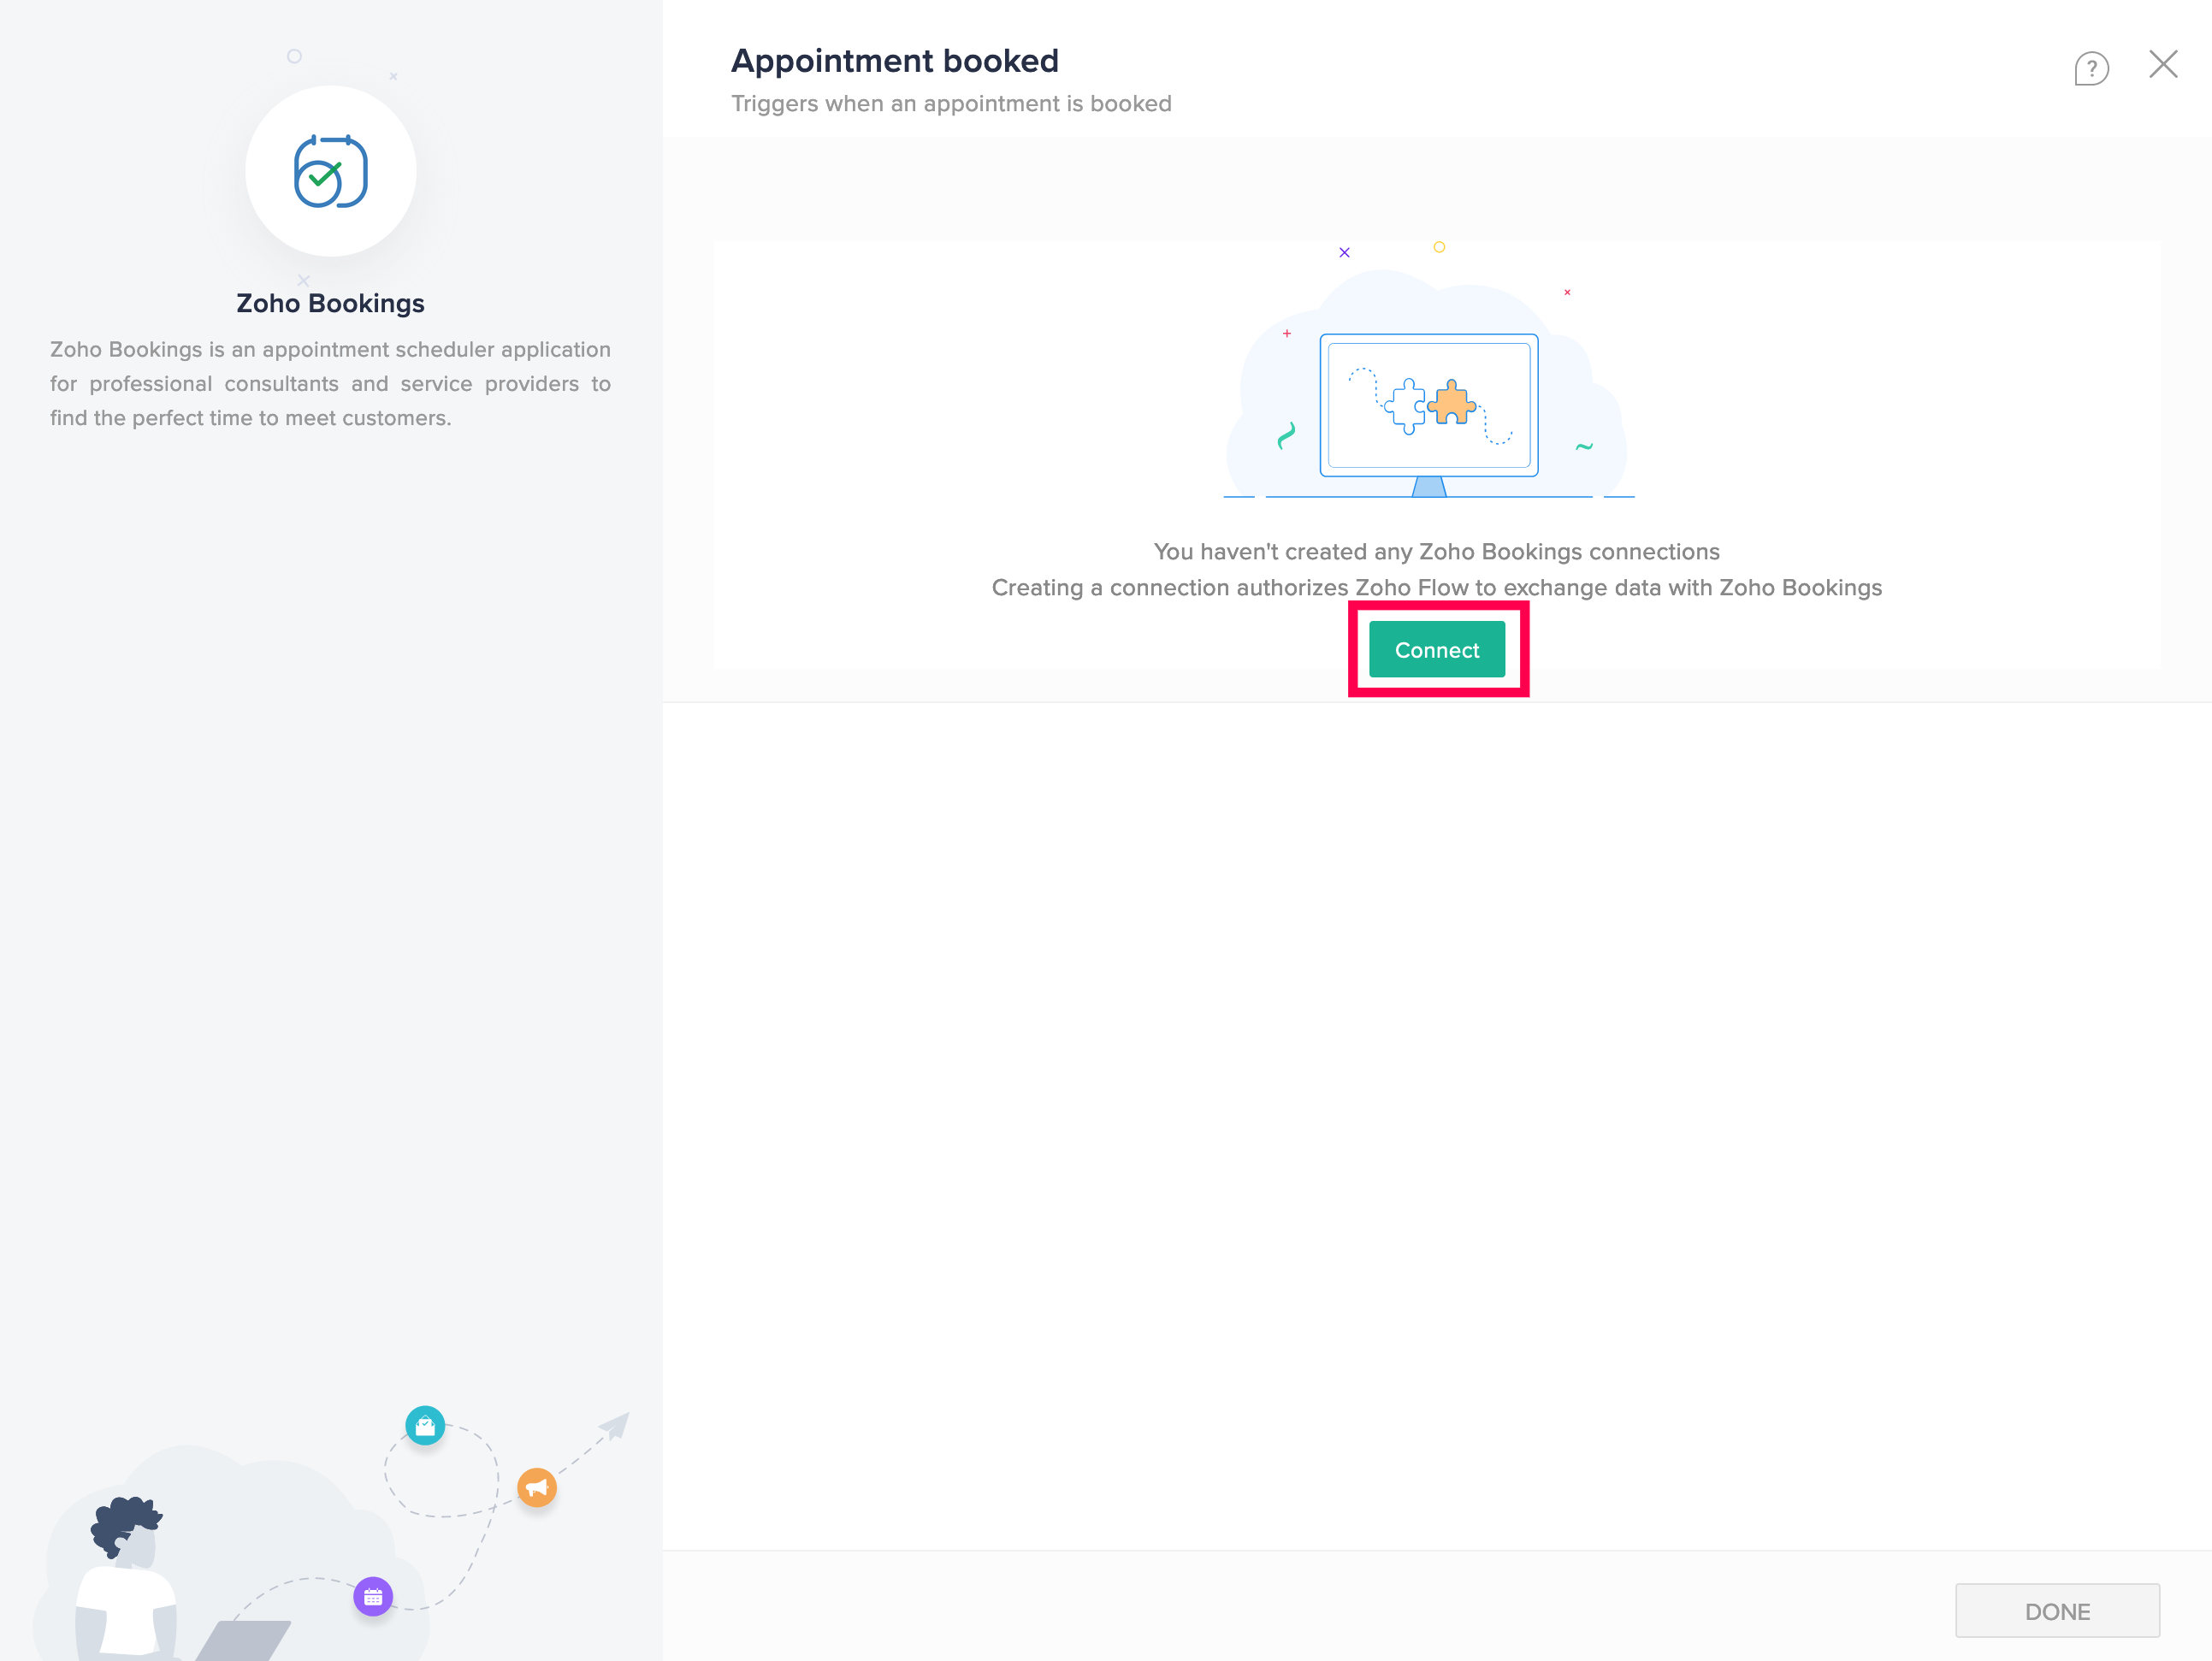Click the Appointment booked heading
This screenshot has height=1661, width=2212.
tap(894, 61)
